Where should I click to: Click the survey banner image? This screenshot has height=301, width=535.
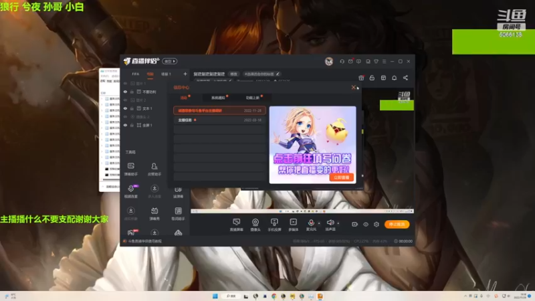point(312,144)
